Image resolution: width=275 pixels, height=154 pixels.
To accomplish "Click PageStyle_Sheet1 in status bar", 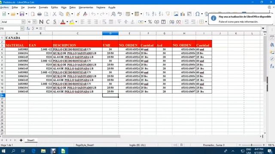I will (85, 145).
